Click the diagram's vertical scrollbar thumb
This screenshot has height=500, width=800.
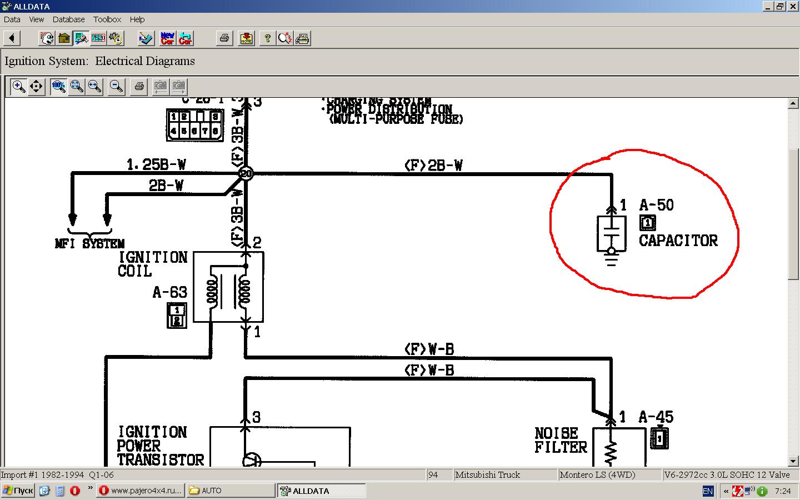(x=793, y=214)
